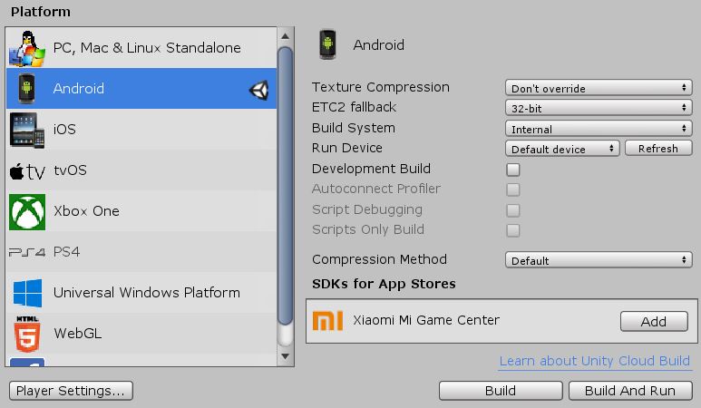Open Player Settings

(71, 391)
